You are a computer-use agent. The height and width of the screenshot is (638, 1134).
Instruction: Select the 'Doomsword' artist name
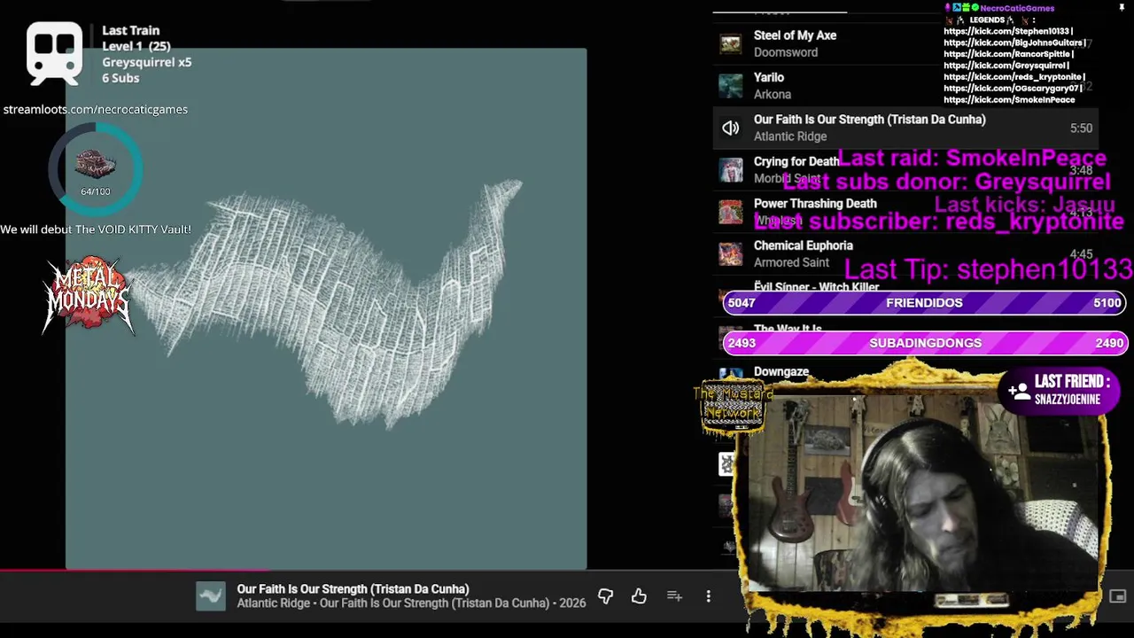tap(786, 52)
